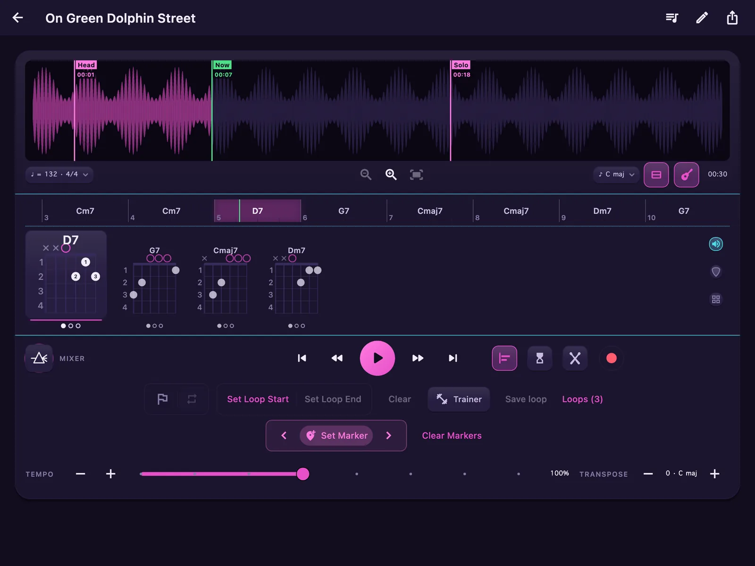Open saved Loops (3)
Image resolution: width=755 pixels, height=566 pixels.
pos(582,399)
